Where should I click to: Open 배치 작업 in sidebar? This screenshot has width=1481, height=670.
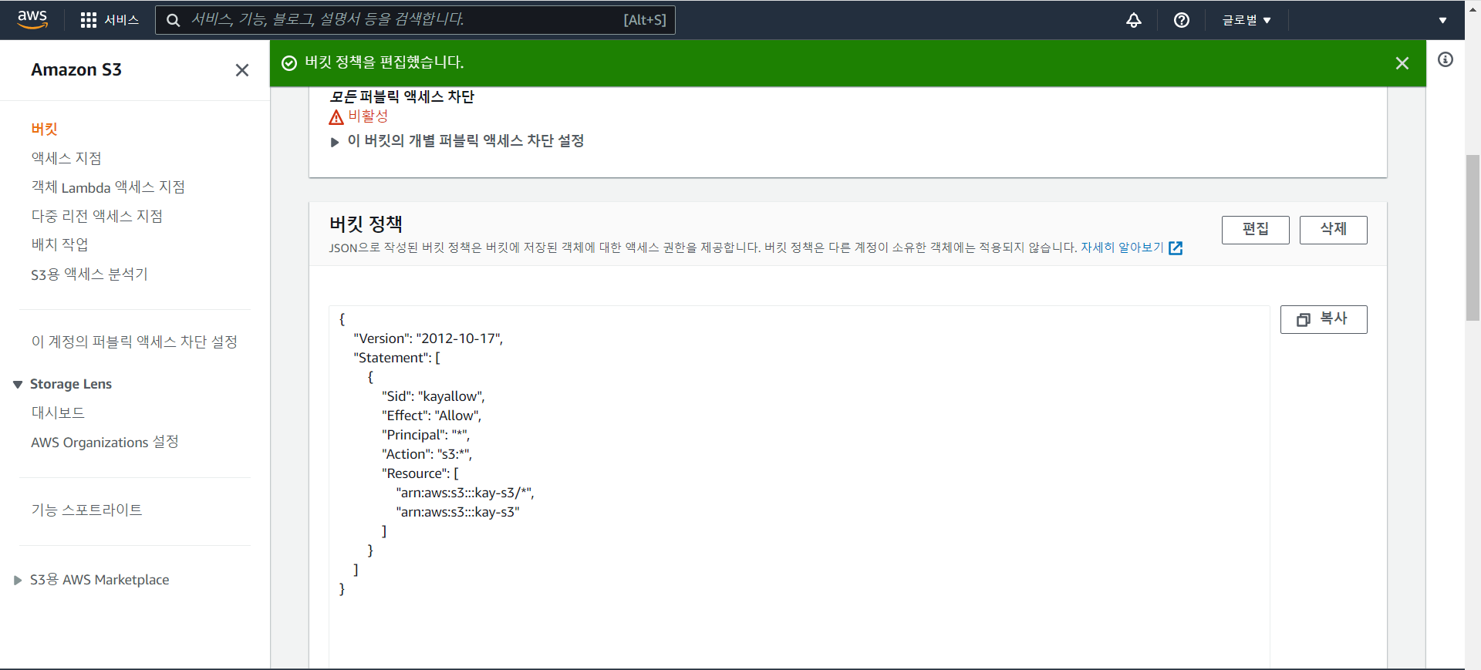click(x=60, y=244)
